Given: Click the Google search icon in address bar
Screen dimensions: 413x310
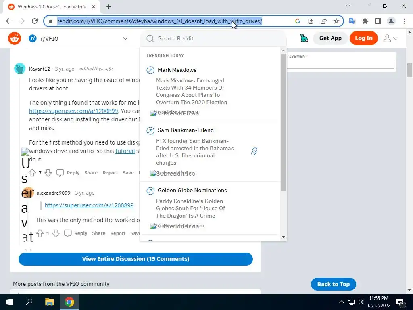Looking at the screenshot, I should point(298,21).
